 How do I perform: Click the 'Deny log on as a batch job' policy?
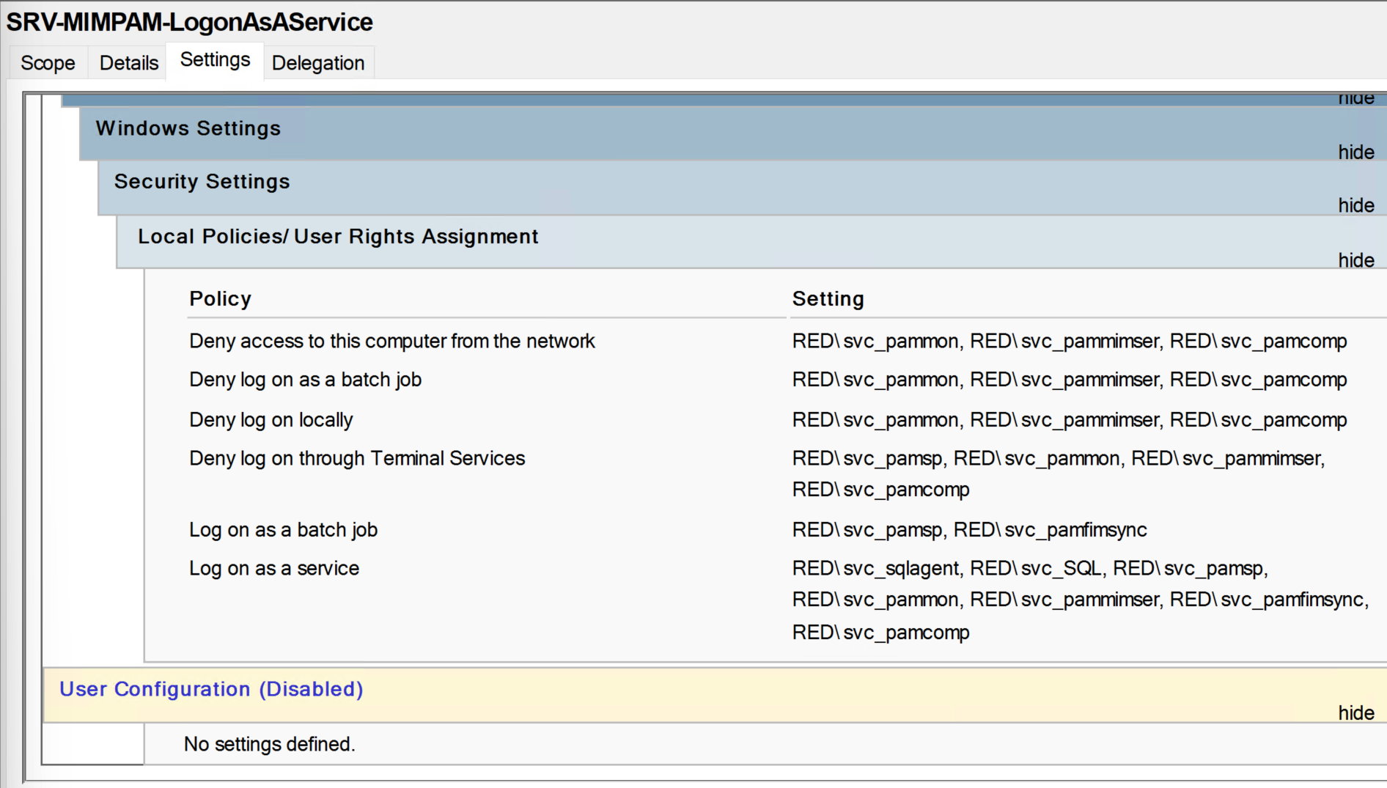[x=305, y=380]
